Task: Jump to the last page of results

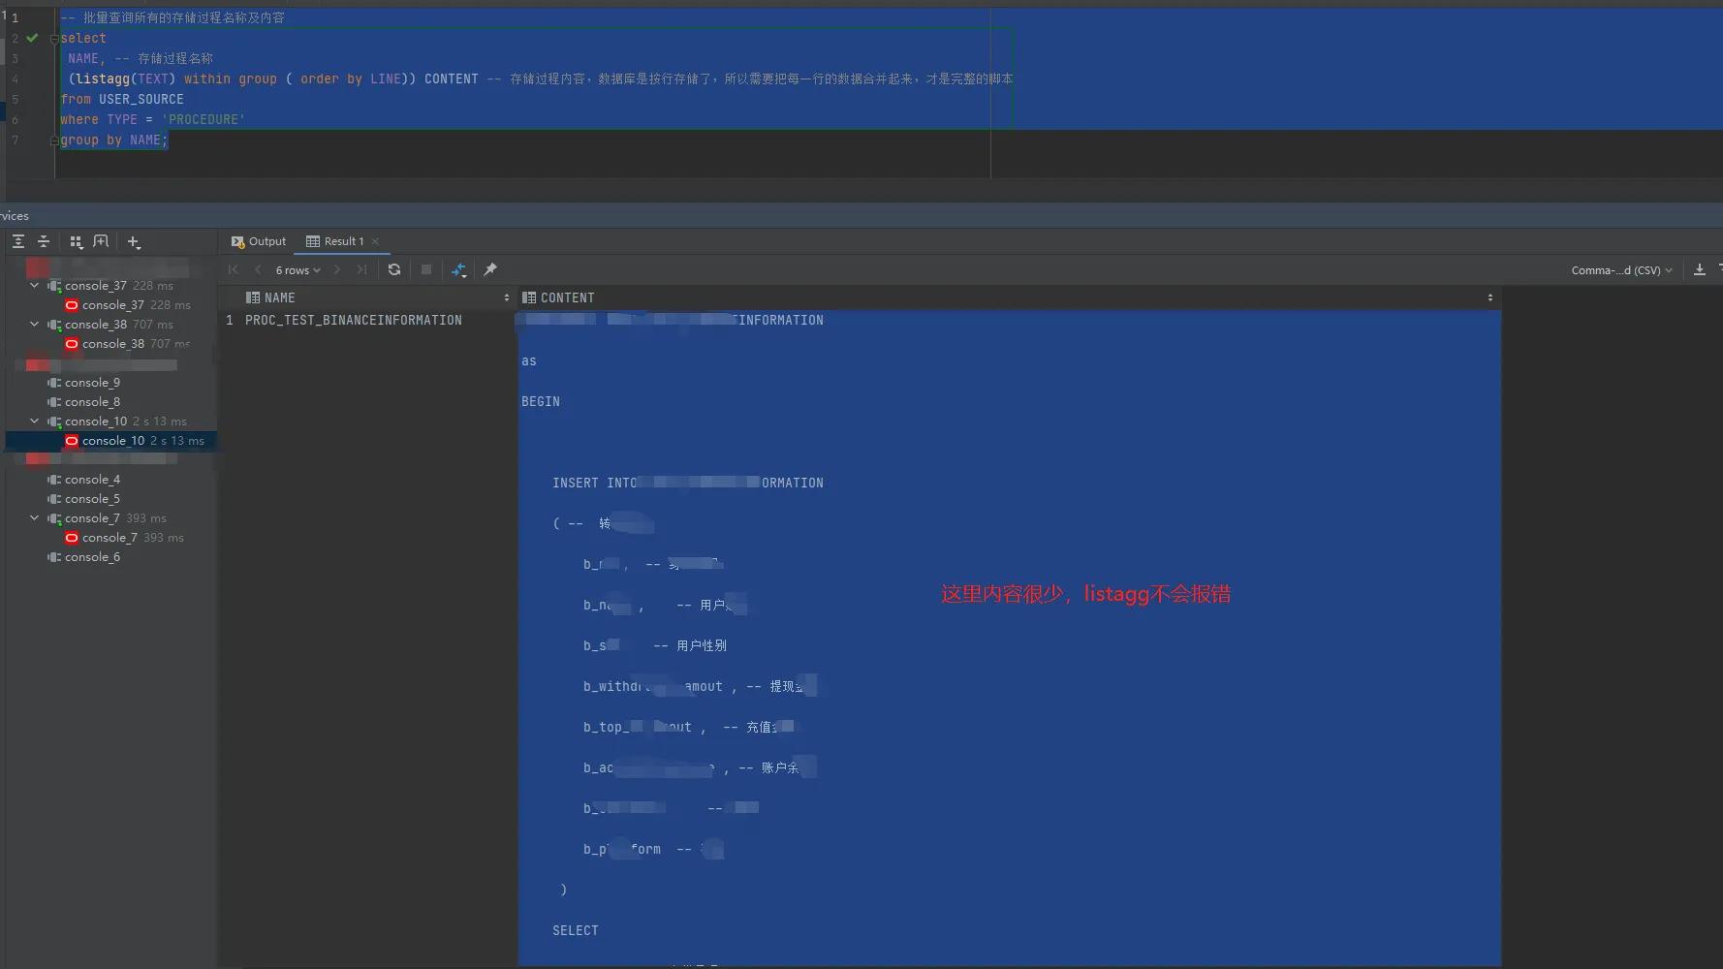Action: (x=361, y=270)
